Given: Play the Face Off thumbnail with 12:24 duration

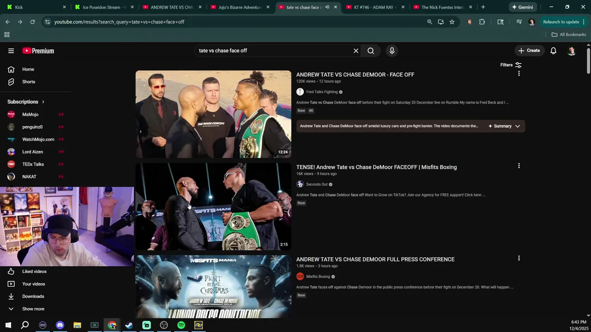Looking at the screenshot, I should click(213, 114).
